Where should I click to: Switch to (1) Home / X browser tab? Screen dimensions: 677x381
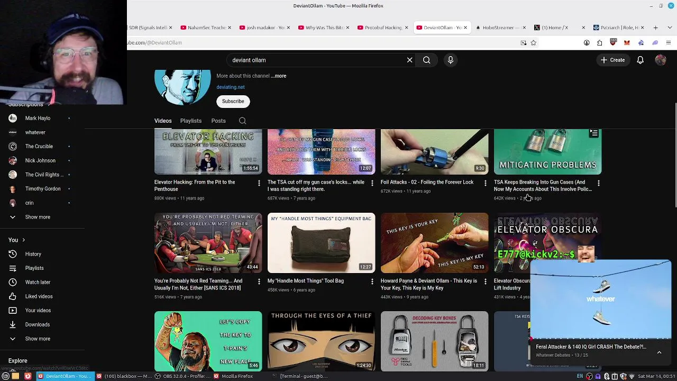558,28
